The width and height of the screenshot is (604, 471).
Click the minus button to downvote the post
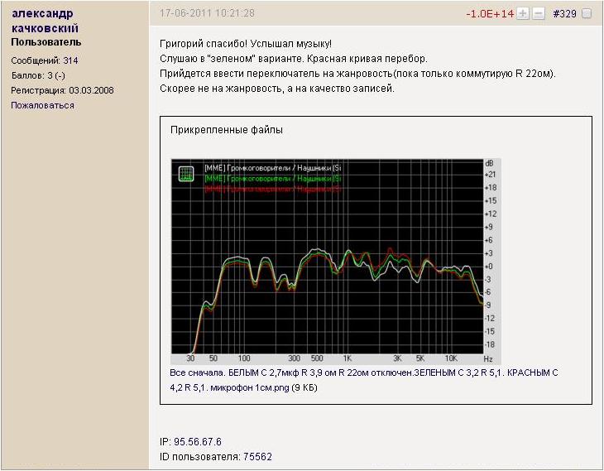click(538, 14)
